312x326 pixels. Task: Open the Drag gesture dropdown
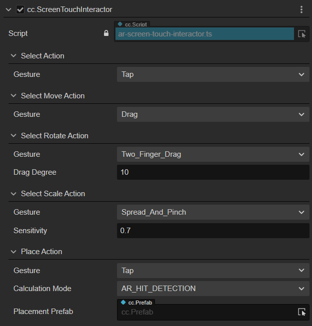pyautogui.click(x=212, y=114)
